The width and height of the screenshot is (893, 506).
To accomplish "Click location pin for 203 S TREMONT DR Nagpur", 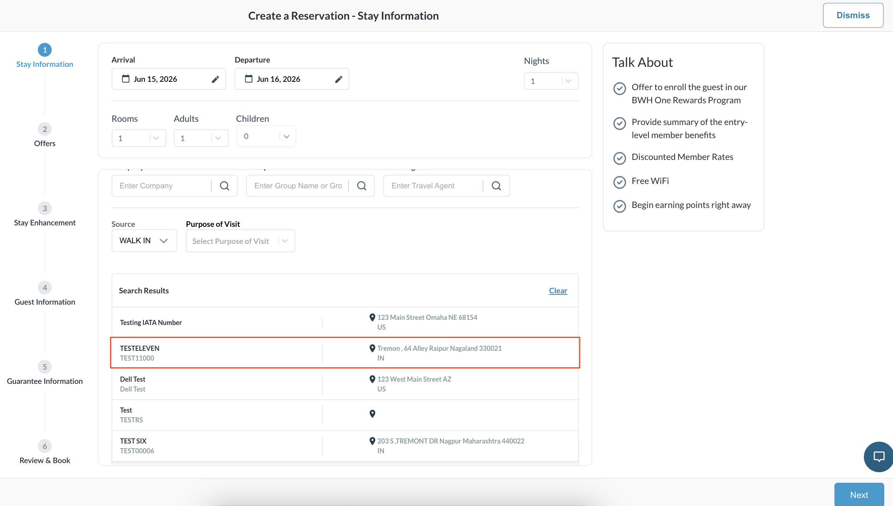I will (372, 441).
